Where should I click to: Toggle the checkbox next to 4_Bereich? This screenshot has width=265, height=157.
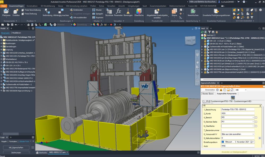point(256,118)
